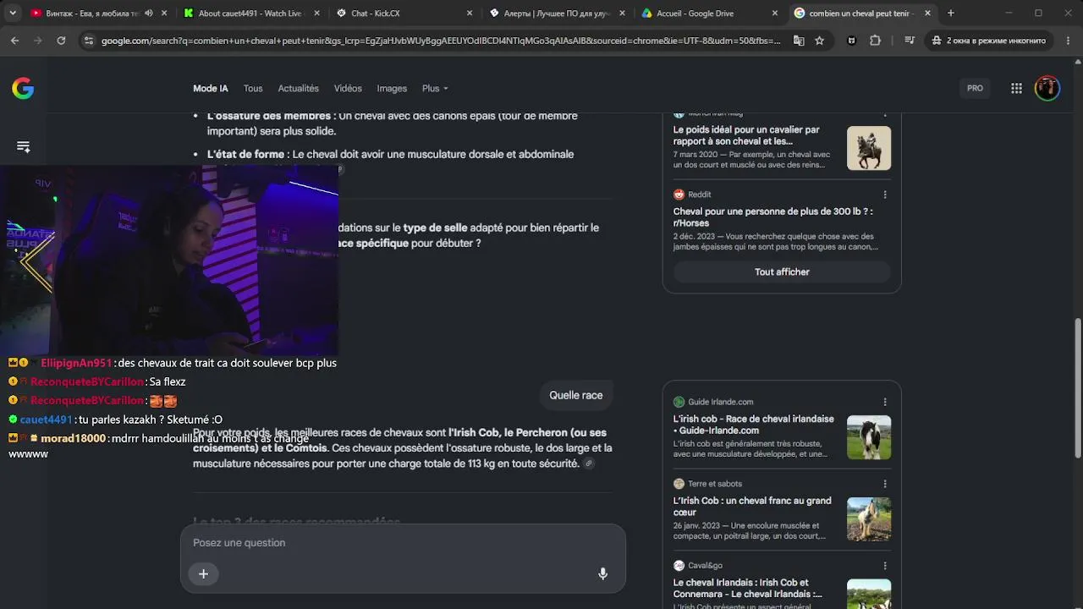
Task: Switch to Images results
Action: pyautogui.click(x=392, y=89)
